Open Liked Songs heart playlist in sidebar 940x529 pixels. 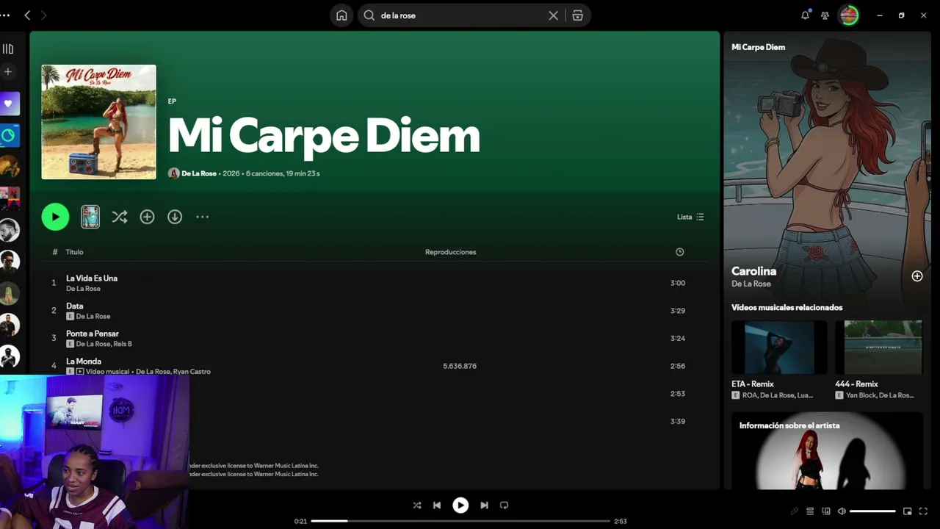(x=9, y=104)
